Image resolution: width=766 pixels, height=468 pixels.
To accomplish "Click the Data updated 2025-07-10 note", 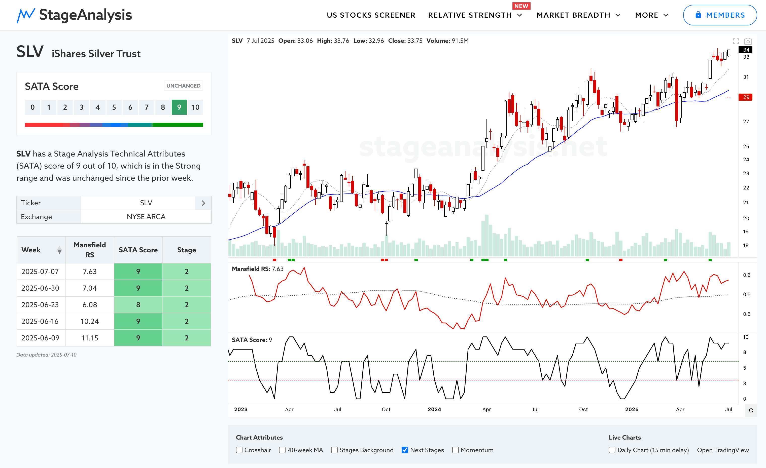I will pos(46,355).
